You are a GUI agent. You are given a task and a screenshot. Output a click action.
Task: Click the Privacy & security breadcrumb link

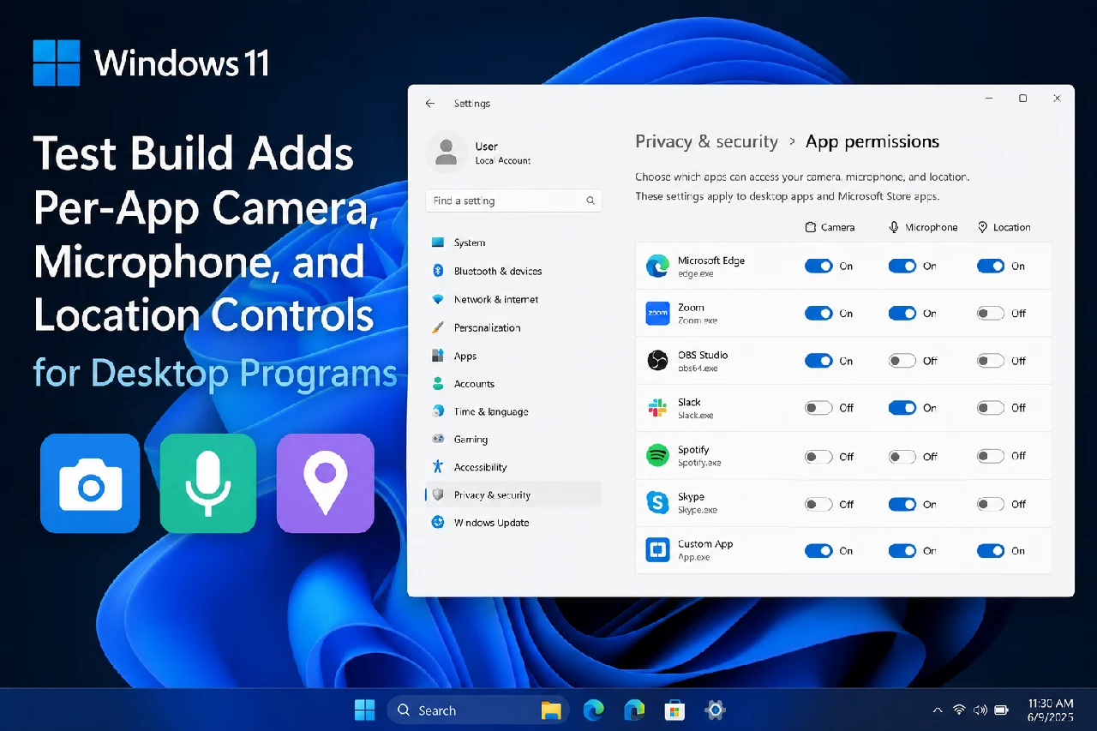tap(706, 142)
